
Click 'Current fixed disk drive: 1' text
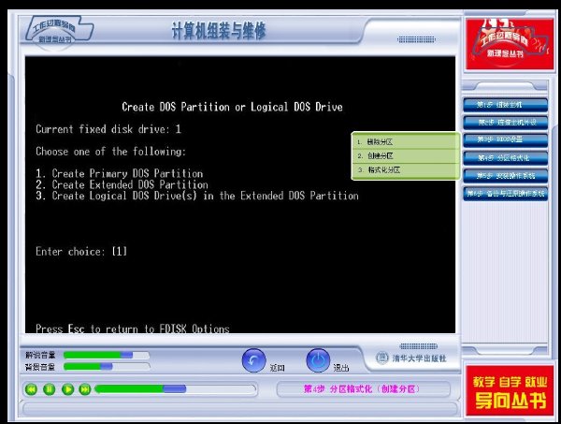click(108, 129)
